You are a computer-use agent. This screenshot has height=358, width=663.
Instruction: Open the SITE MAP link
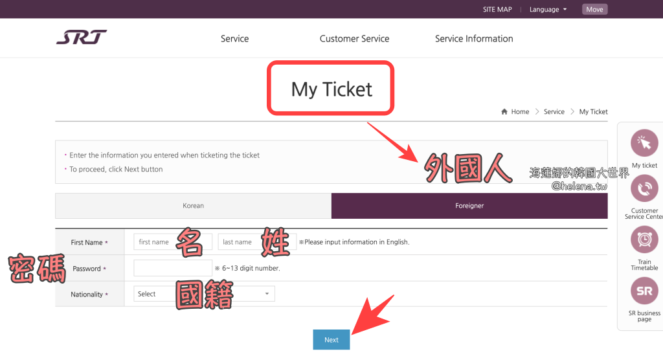click(497, 9)
